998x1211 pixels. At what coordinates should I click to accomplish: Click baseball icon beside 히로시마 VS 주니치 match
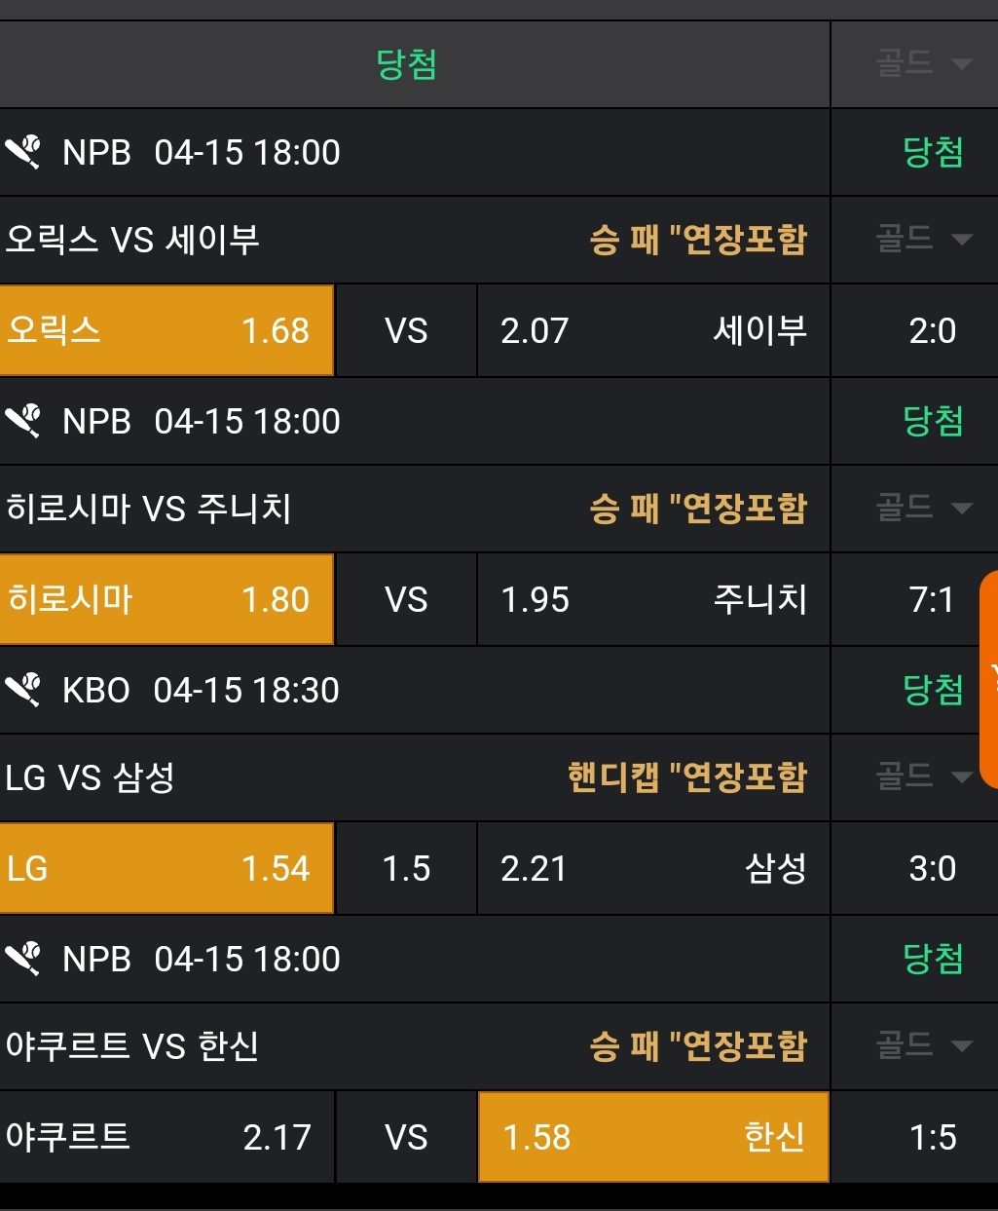pyautogui.click(x=23, y=421)
